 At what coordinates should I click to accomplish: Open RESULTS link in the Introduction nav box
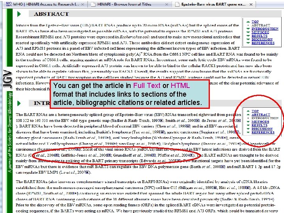tap(260, 125)
